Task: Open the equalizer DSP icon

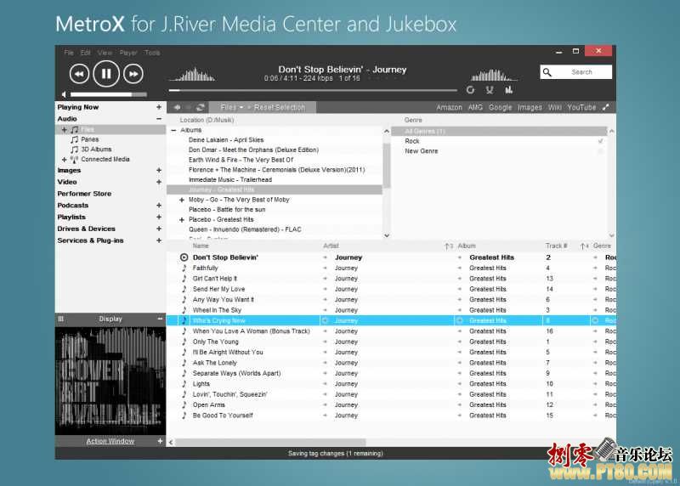Action: tap(508, 90)
